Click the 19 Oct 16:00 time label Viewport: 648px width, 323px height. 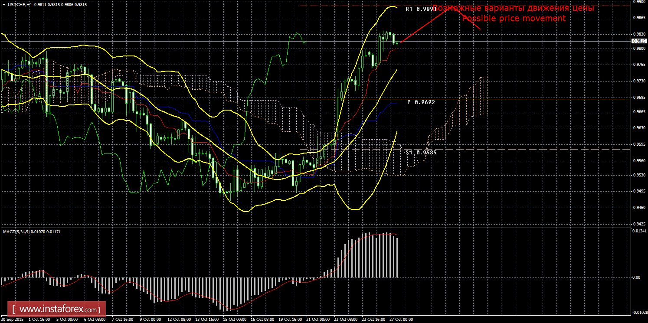tap(291, 320)
